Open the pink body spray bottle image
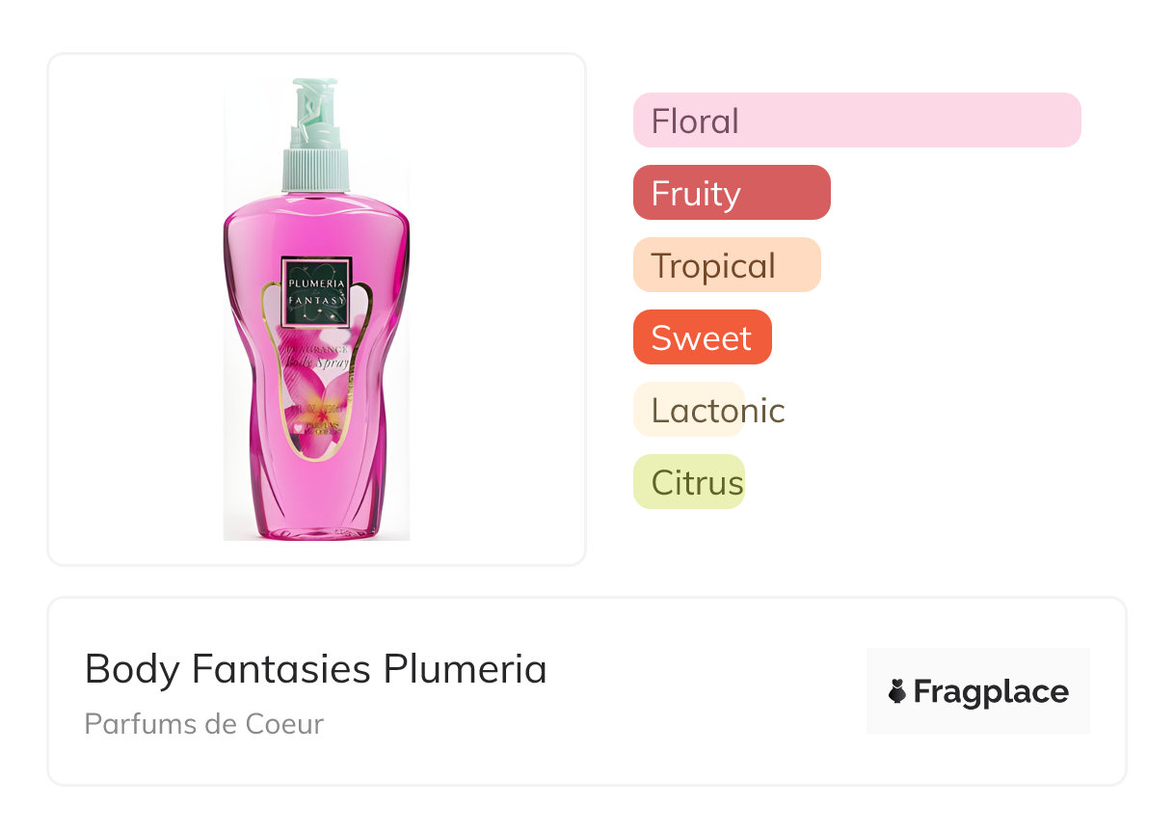1174x833 pixels. coord(316,309)
